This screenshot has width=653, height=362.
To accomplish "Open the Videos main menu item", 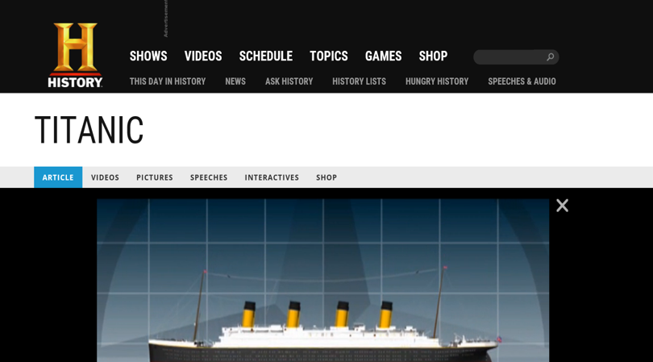I will [x=203, y=56].
